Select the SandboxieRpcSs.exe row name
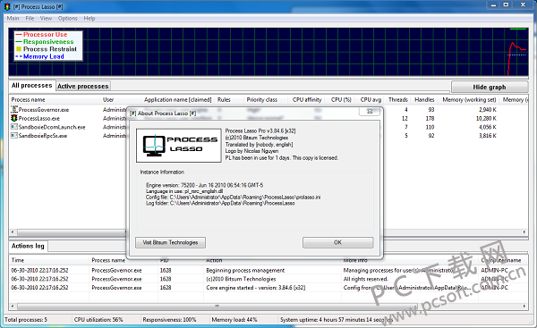537x328 pixels. (43, 136)
